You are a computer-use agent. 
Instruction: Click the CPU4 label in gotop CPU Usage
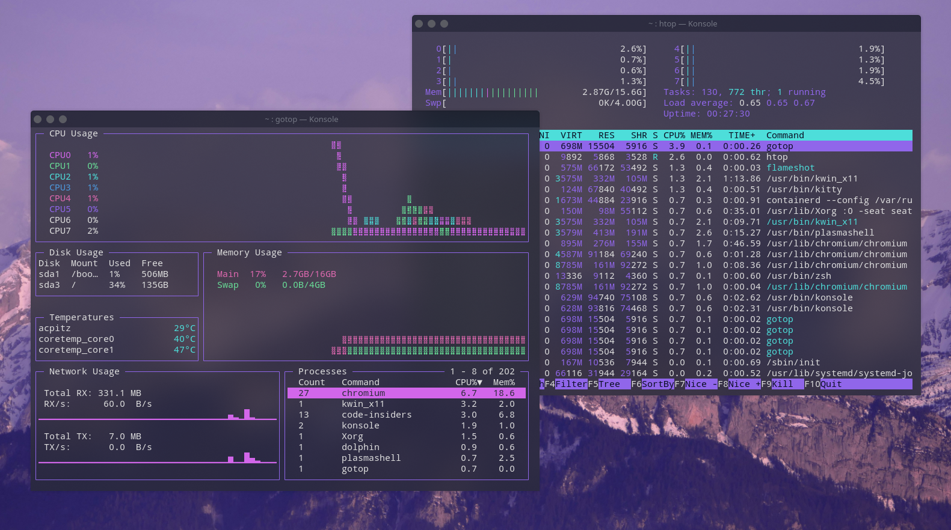[x=60, y=198]
